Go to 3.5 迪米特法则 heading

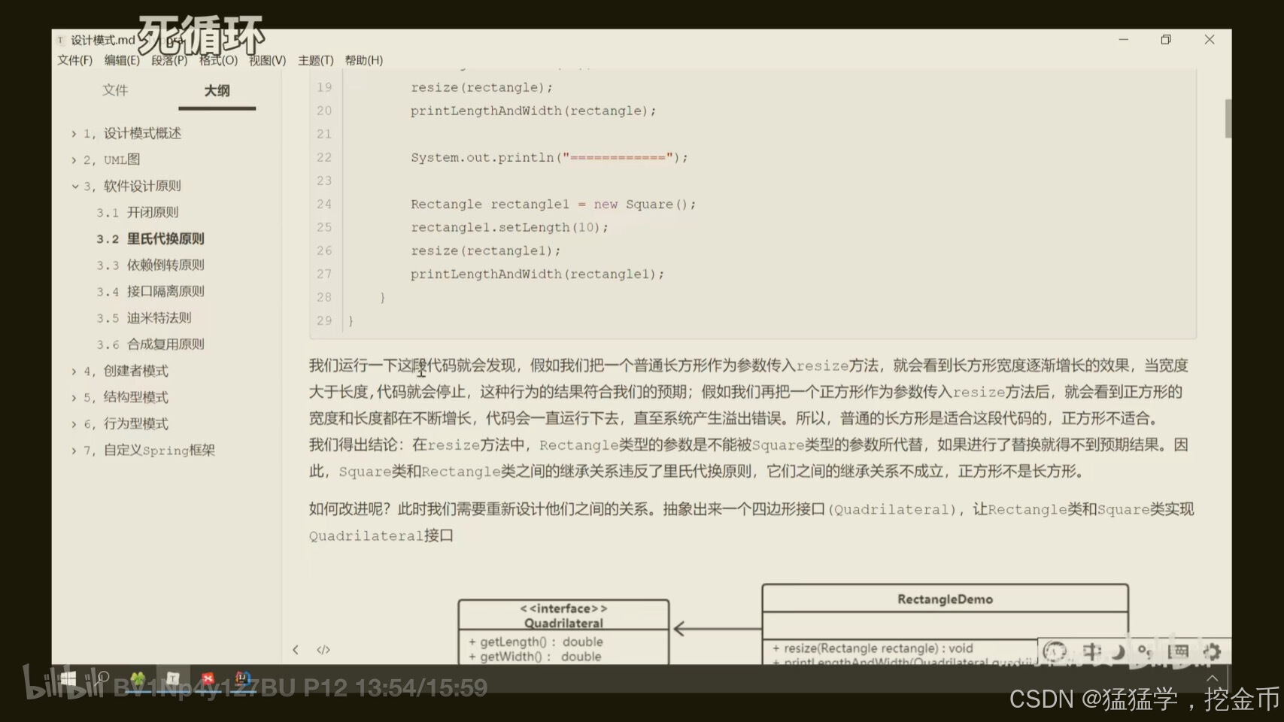tap(144, 317)
